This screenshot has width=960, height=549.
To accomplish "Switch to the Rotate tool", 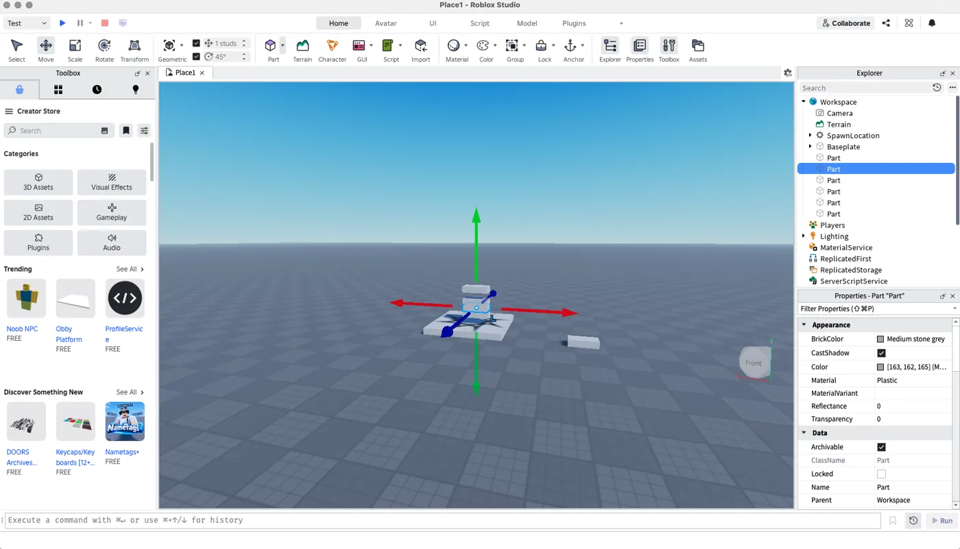I will [104, 50].
